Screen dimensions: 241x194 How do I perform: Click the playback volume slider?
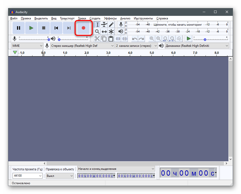(73, 39)
